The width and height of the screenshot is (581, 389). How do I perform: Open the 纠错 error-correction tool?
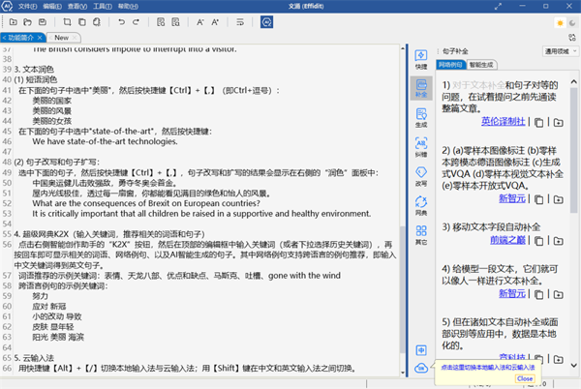(421, 148)
